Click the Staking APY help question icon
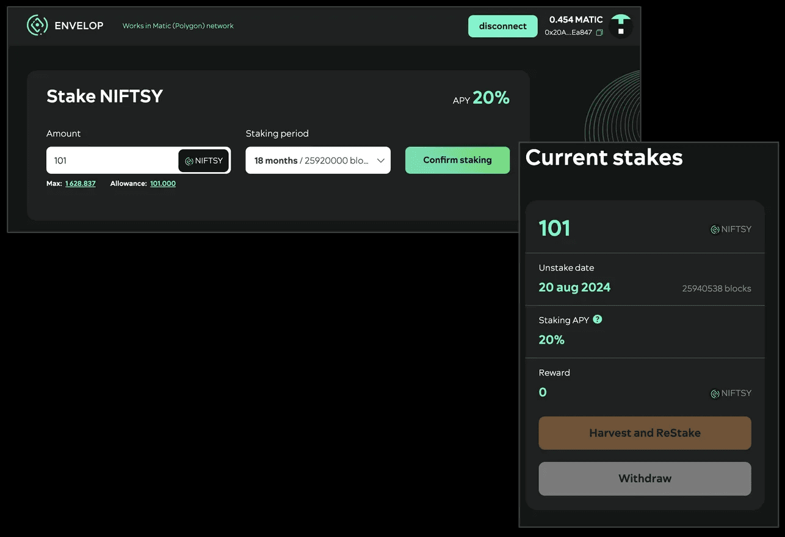 point(598,319)
